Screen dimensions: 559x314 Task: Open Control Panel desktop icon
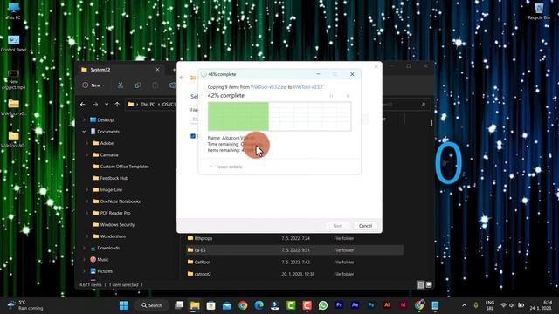[x=14, y=44]
